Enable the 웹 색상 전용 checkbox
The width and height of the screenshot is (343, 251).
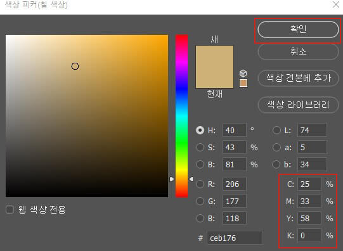tap(10, 209)
